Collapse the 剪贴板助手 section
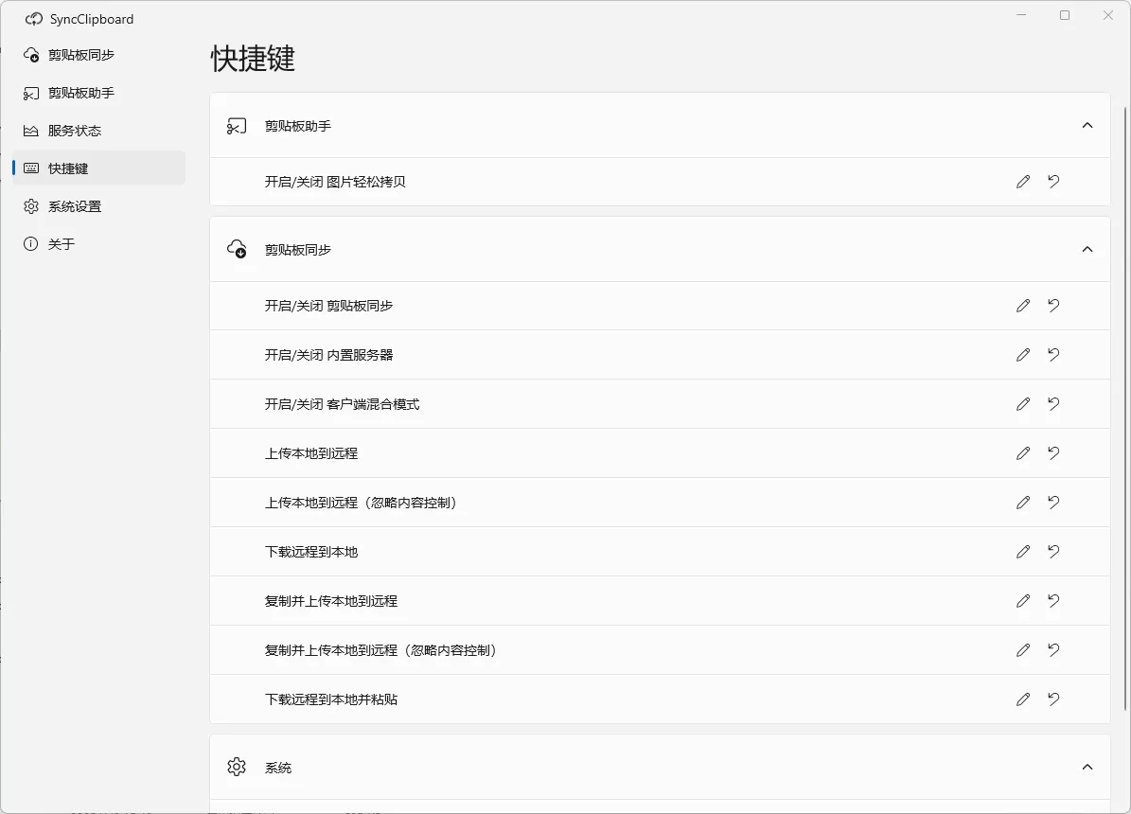The image size is (1131, 814). point(1087,125)
